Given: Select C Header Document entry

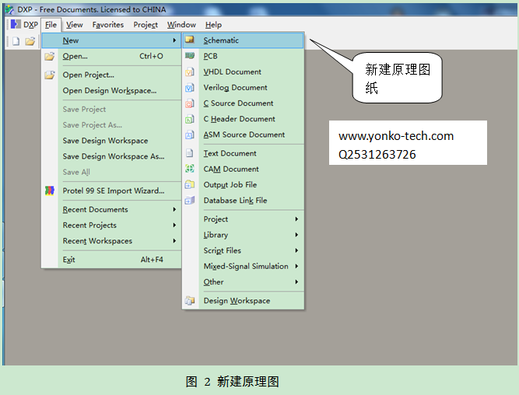Looking at the screenshot, I should 243,119.
